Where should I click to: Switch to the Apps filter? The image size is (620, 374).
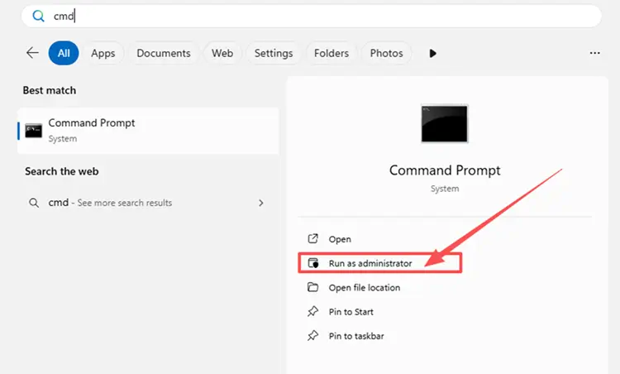tap(103, 53)
